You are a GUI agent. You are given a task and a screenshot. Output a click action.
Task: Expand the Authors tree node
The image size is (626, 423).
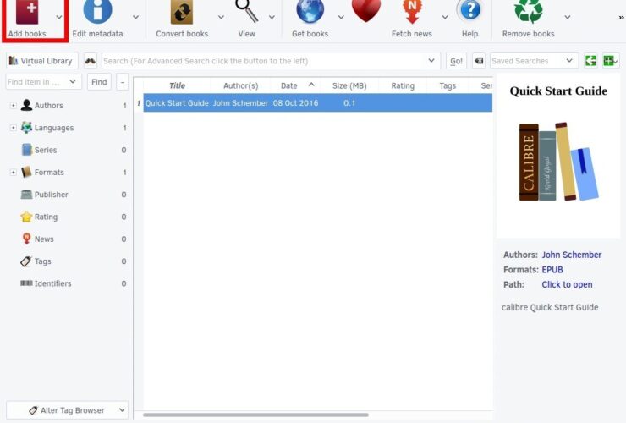click(x=14, y=106)
